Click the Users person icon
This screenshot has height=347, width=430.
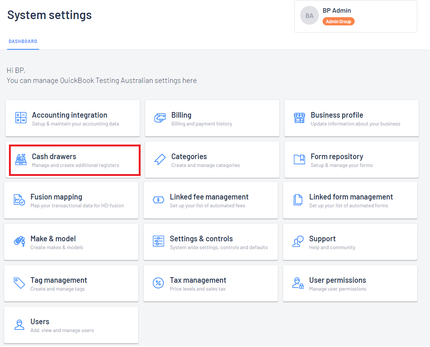point(19,325)
